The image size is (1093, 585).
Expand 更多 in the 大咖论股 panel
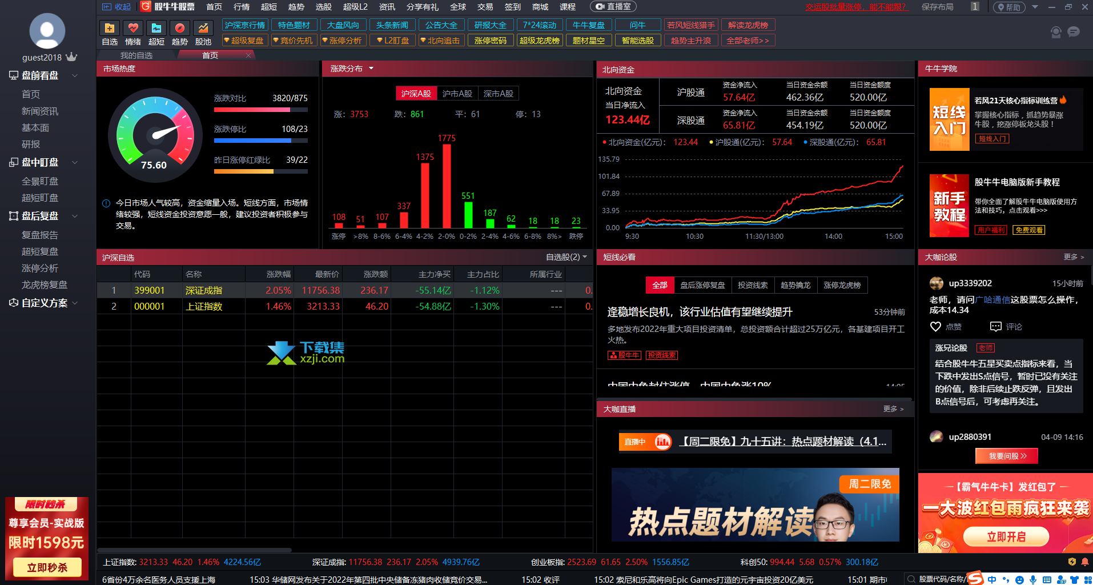click(1074, 257)
